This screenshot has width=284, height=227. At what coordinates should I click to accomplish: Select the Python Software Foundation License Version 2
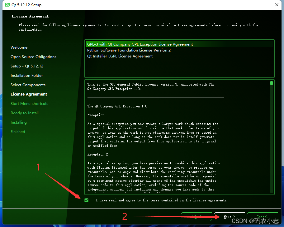click(129, 50)
